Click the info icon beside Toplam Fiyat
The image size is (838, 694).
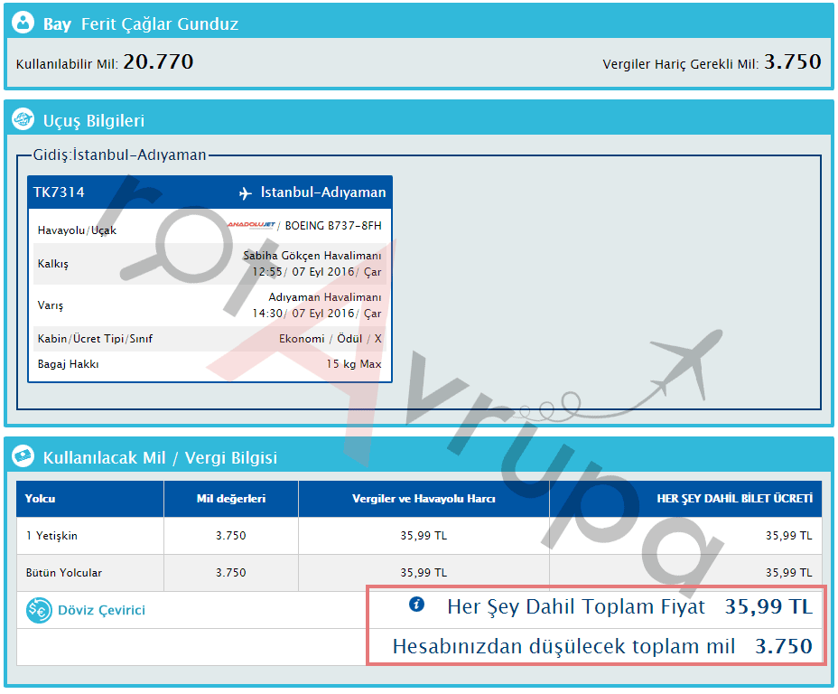pyautogui.click(x=416, y=605)
